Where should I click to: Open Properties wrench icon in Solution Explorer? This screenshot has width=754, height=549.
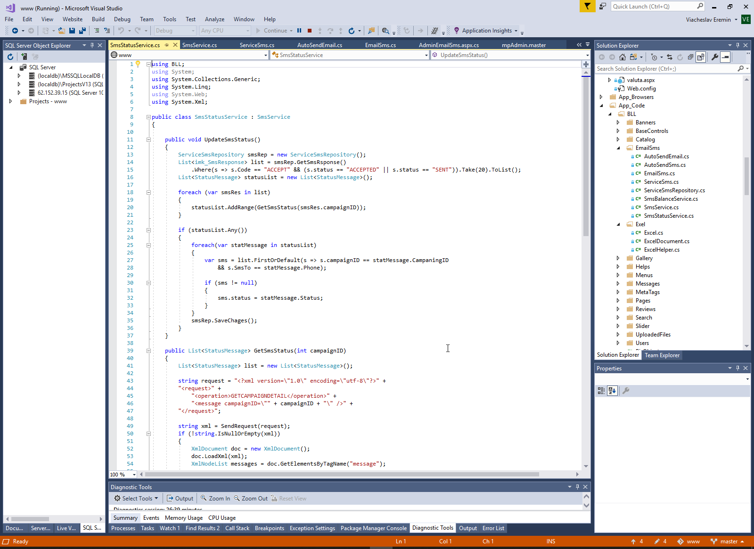pyautogui.click(x=715, y=57)
